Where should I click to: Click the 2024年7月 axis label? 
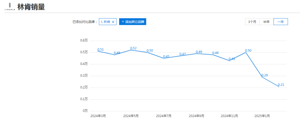[x=164, y=116]
